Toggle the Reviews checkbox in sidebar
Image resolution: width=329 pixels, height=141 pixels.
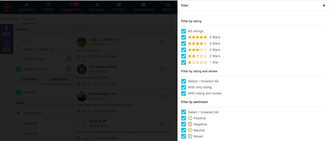click(19, 92)
